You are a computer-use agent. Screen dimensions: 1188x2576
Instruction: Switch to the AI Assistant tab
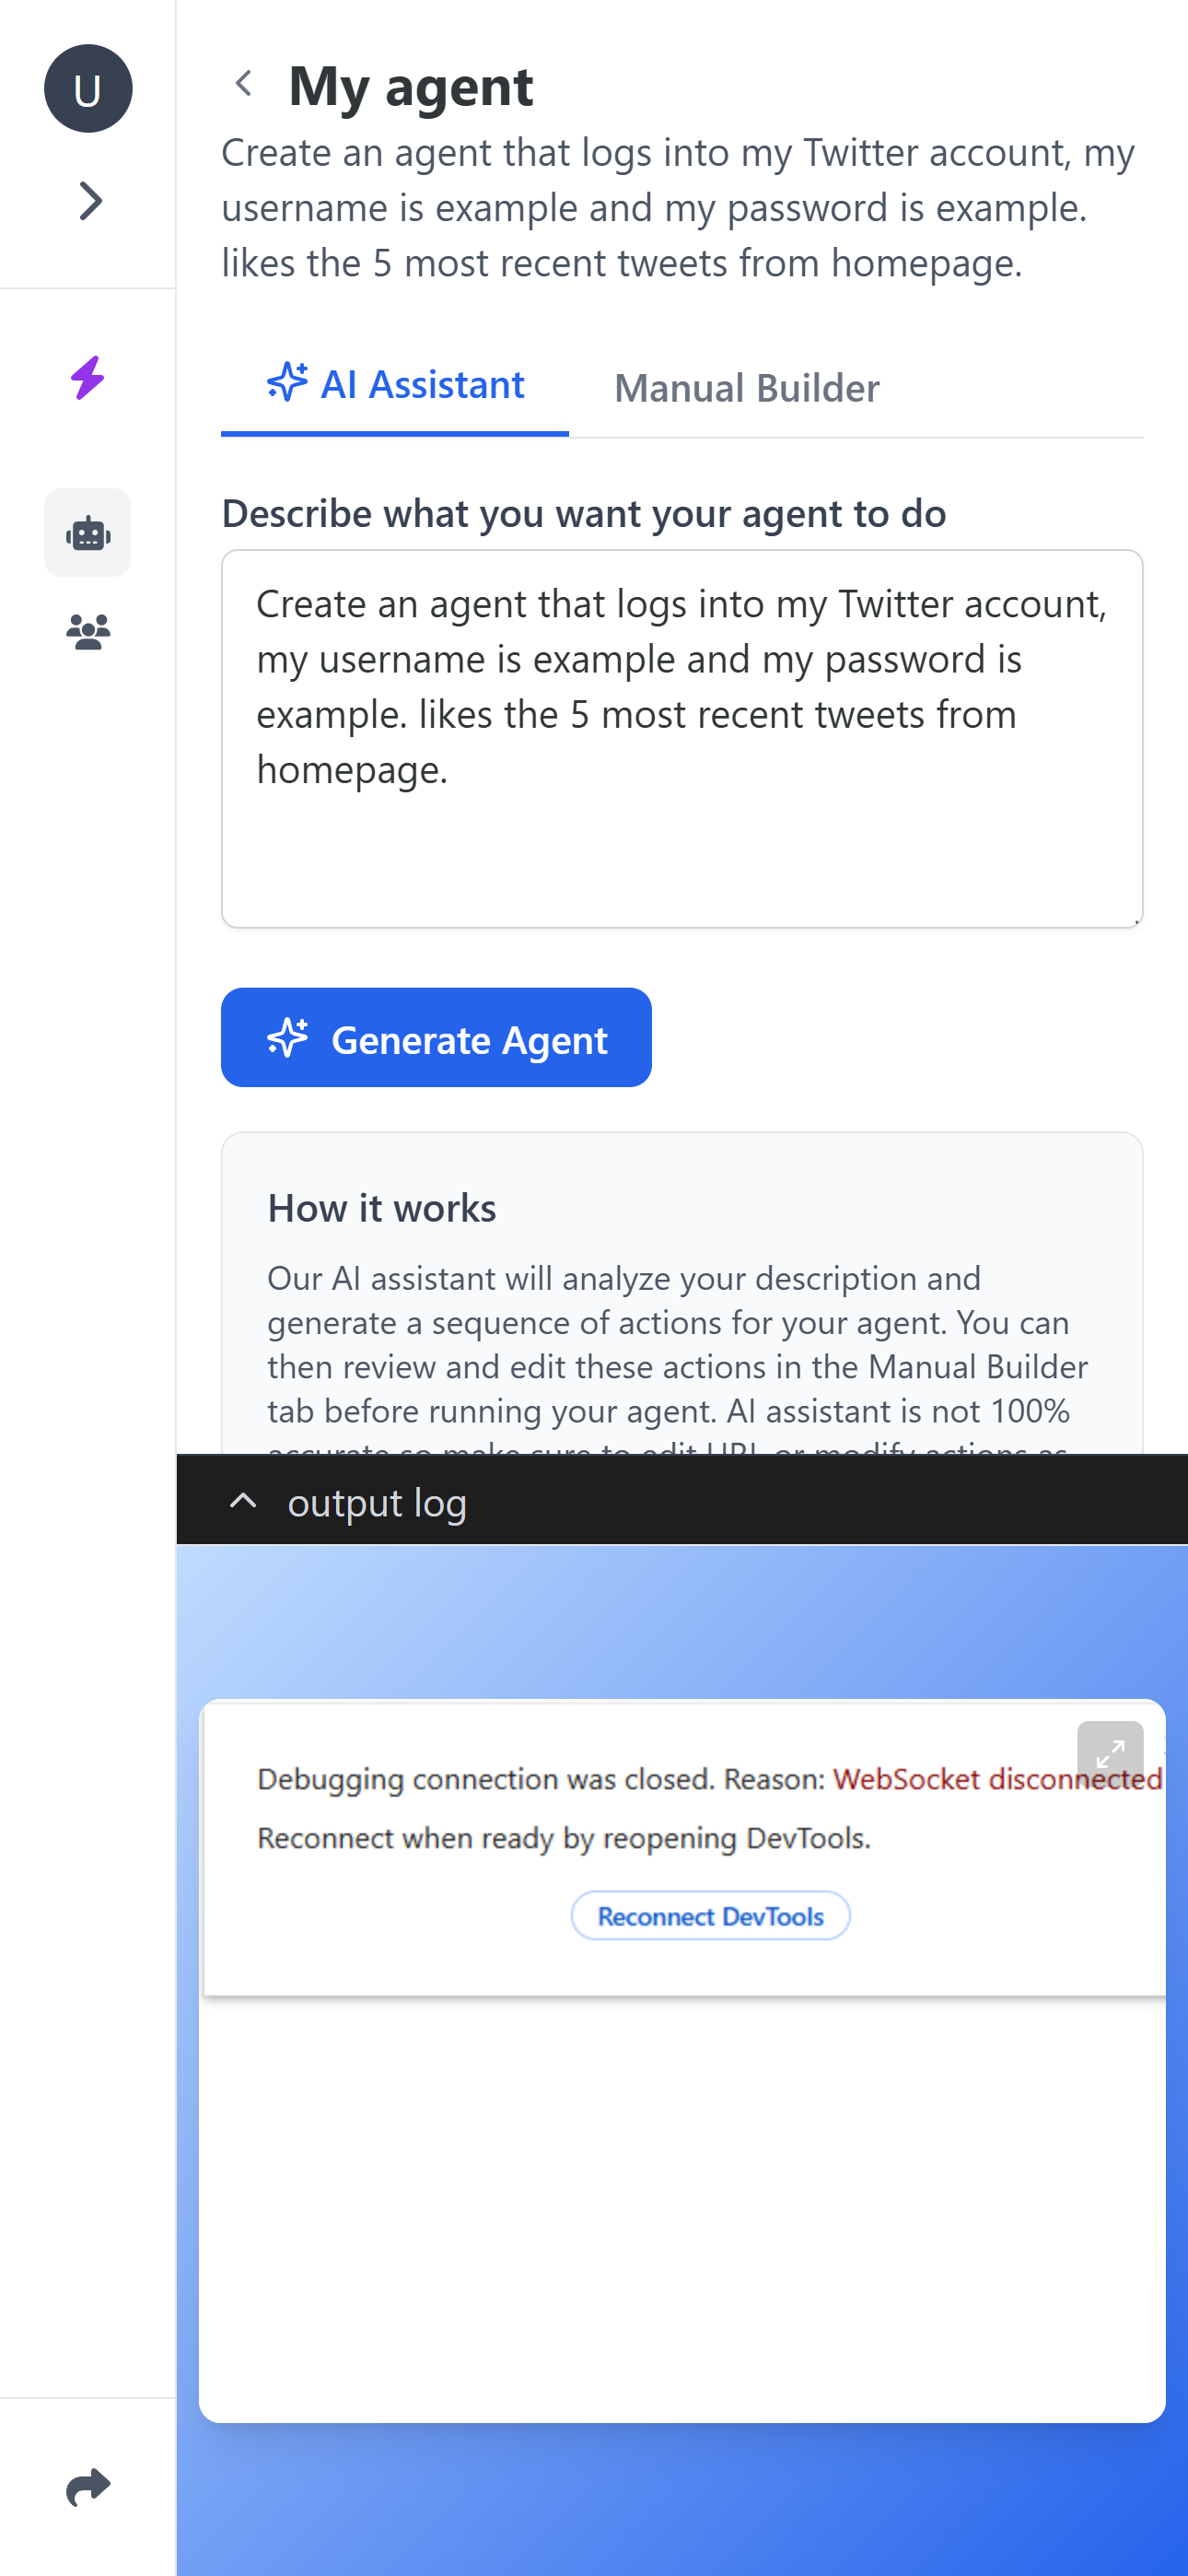(x=395, y=386)
